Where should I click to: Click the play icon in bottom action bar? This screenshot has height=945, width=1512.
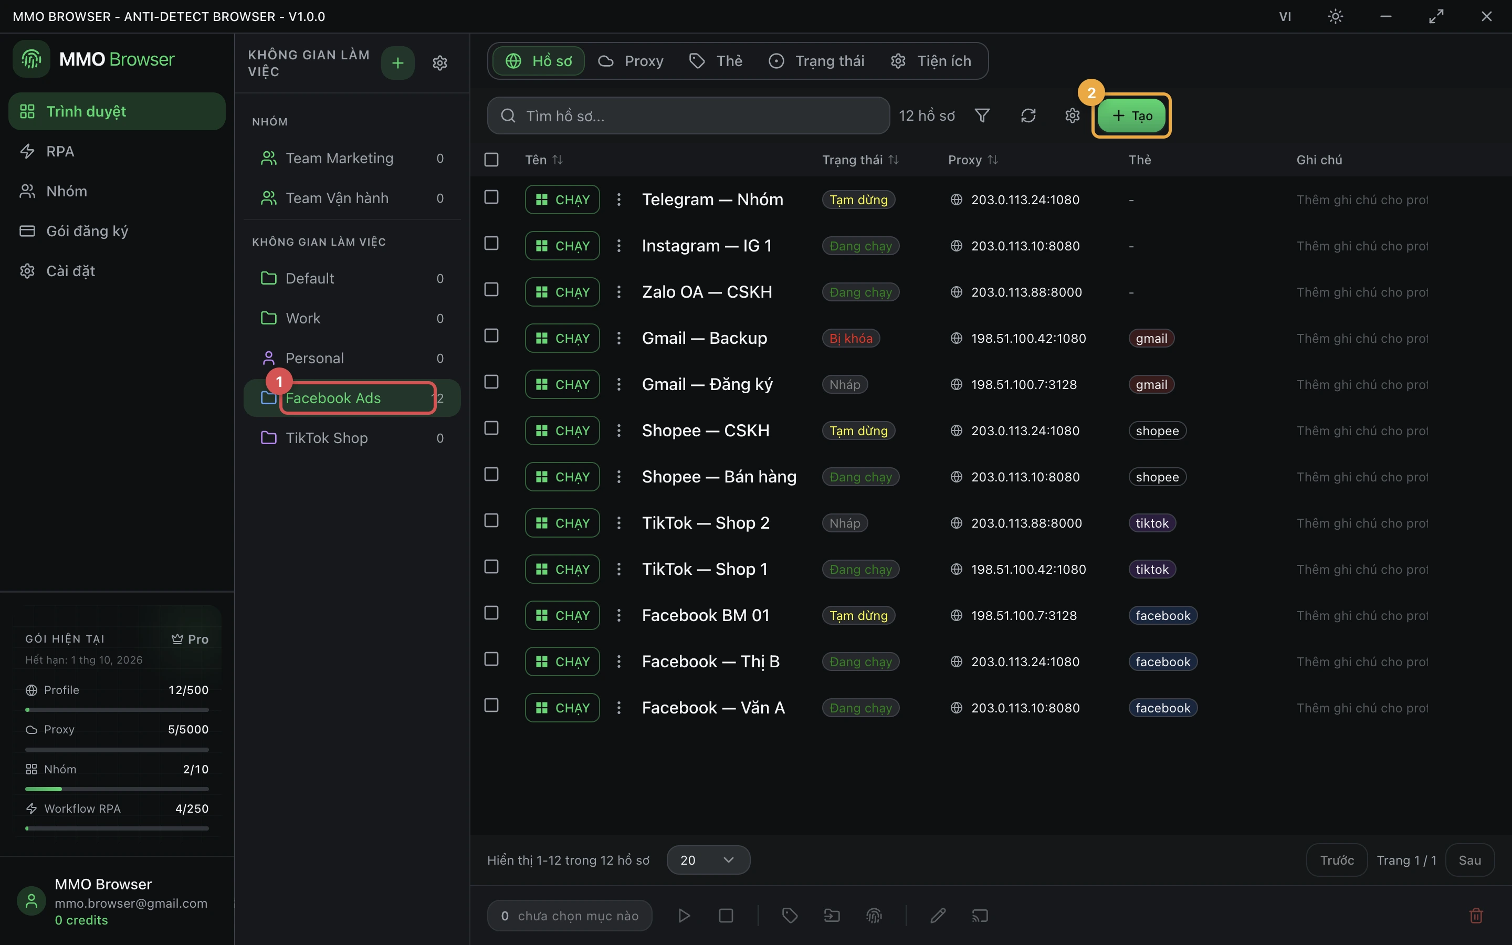(684, 916)
